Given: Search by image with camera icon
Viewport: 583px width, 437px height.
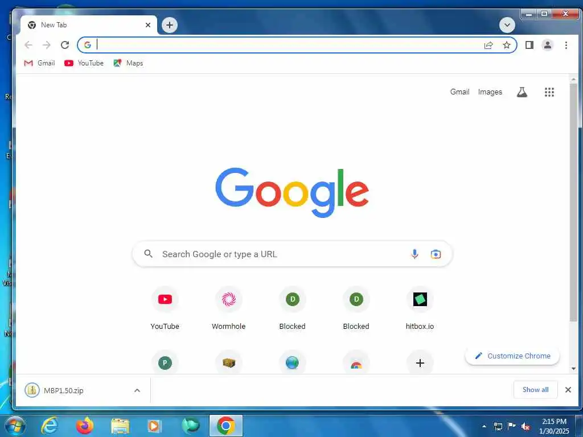Looking at the screenshot, I should (436, 254).
